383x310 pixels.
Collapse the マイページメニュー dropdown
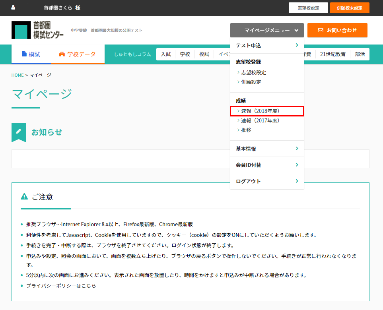pyautogui.click(x=267, y=30)
